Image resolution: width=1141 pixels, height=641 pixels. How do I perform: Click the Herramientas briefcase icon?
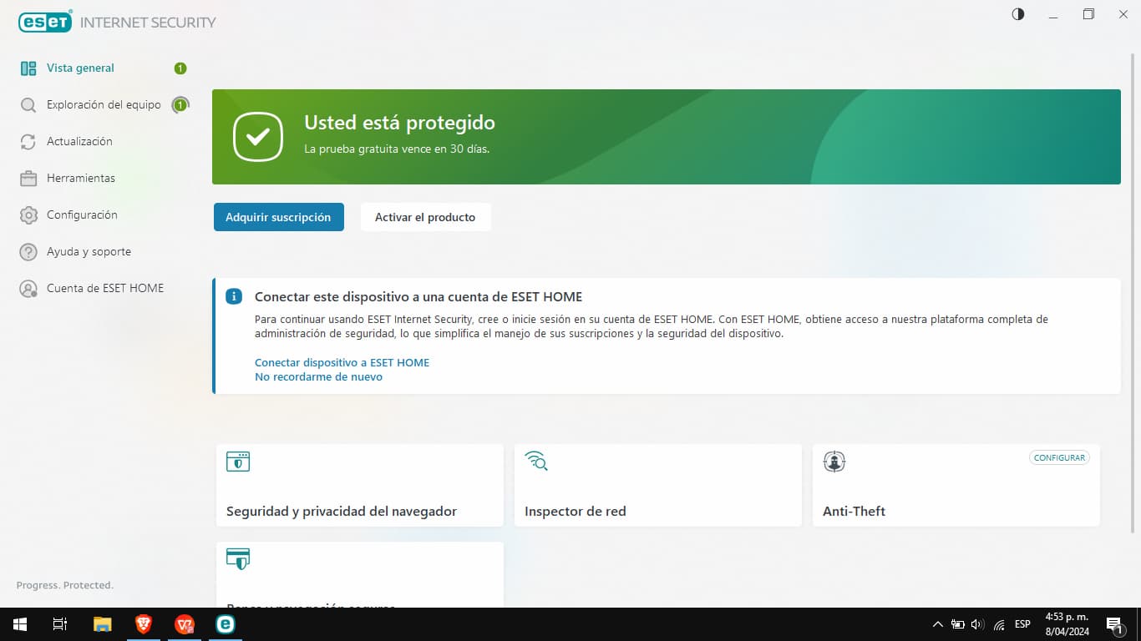pyautogui.click(x=28, y=179)
